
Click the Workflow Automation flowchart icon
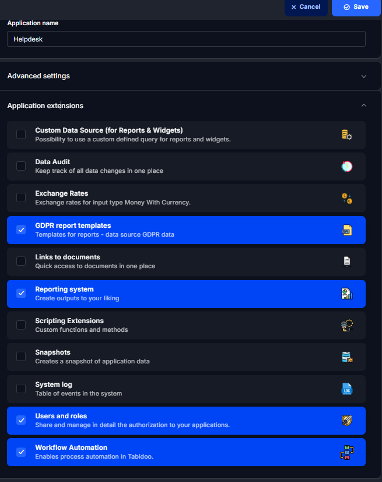coord(346,452)
